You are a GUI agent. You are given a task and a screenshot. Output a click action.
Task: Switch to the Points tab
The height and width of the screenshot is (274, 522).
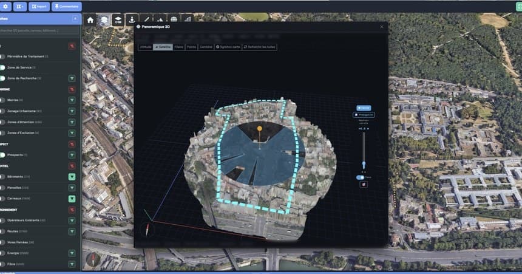pos(191,47)
